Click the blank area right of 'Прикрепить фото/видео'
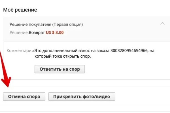Screen dimensions: 170x113 [x=142, y=97]
